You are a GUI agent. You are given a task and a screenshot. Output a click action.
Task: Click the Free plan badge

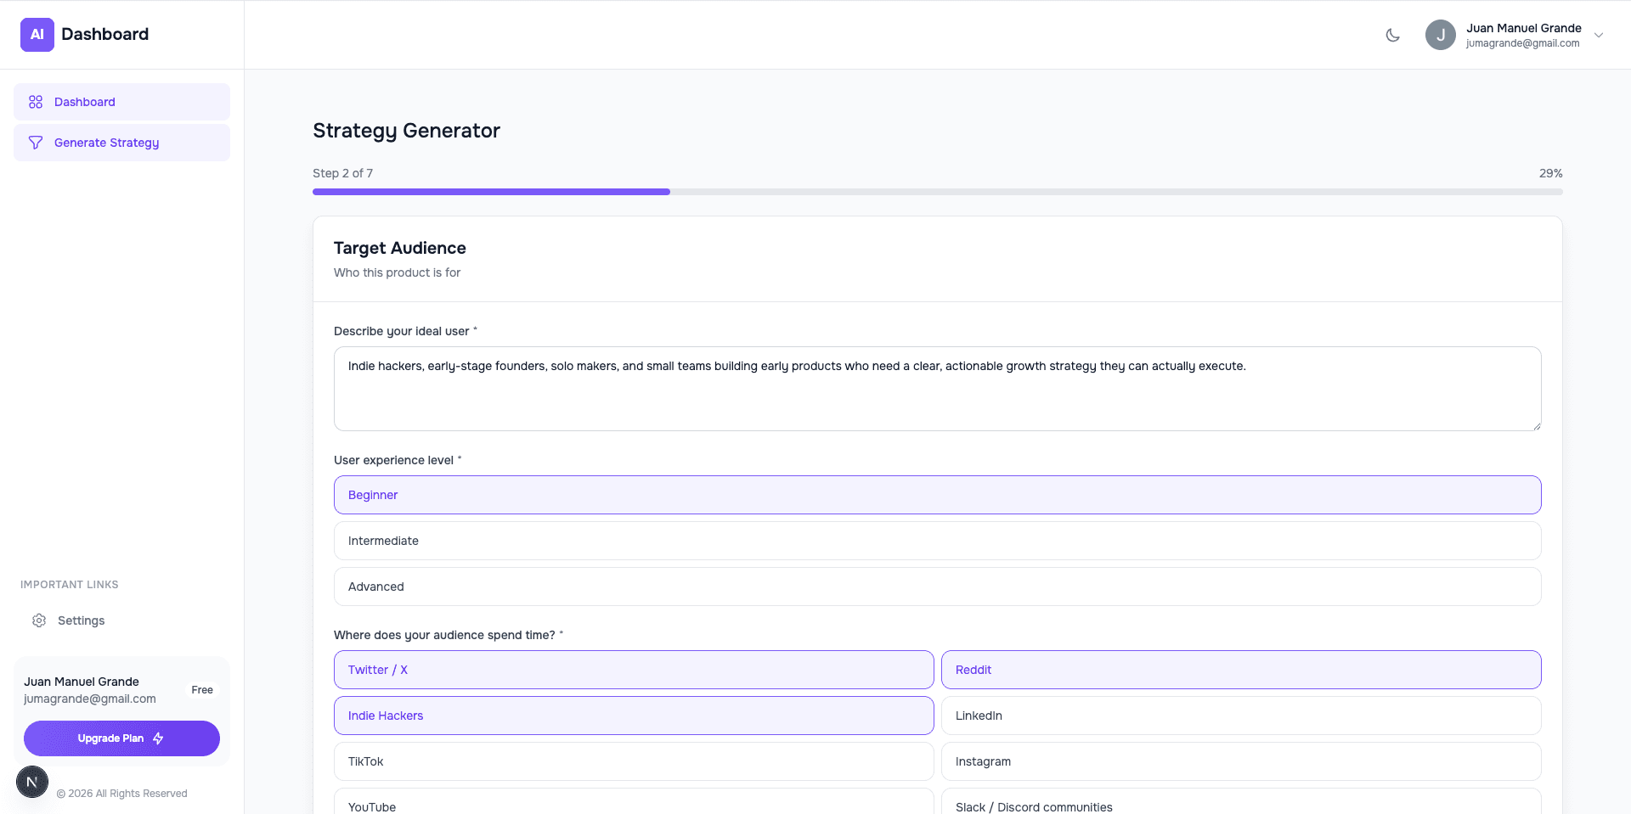(x=202, y=690)
